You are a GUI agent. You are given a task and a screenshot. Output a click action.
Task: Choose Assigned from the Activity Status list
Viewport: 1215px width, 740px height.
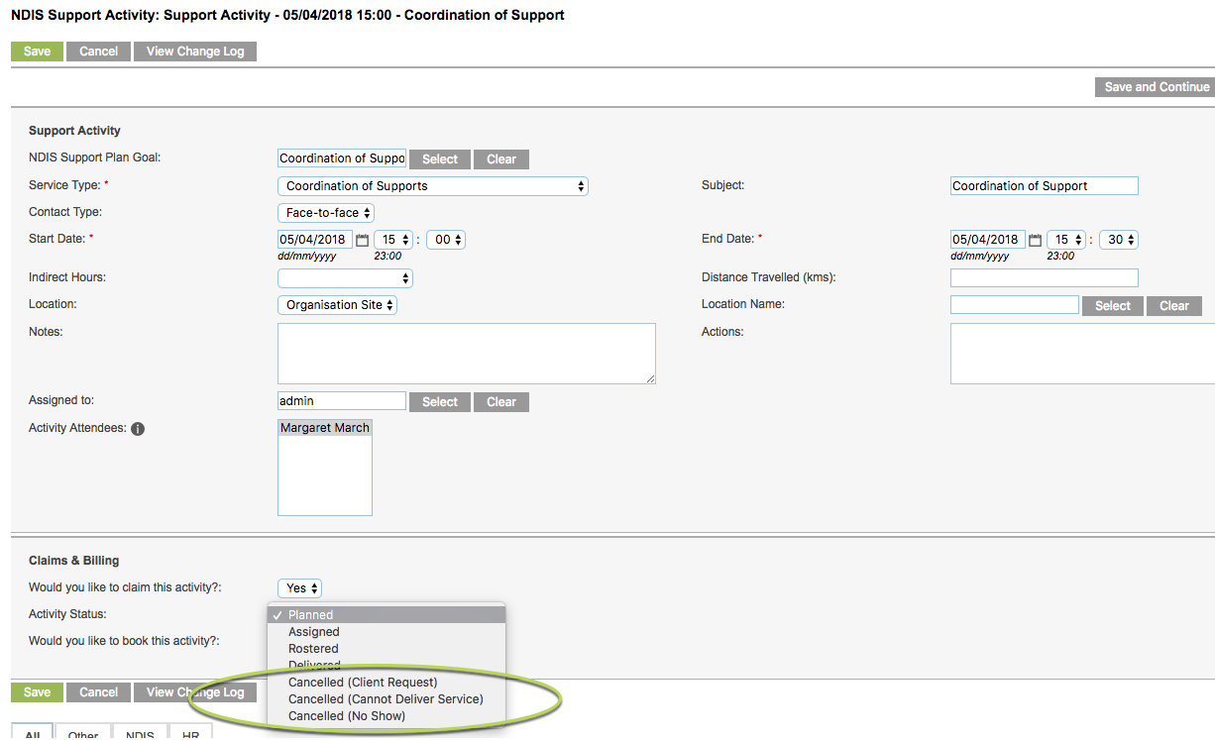(x=387, y=632)
